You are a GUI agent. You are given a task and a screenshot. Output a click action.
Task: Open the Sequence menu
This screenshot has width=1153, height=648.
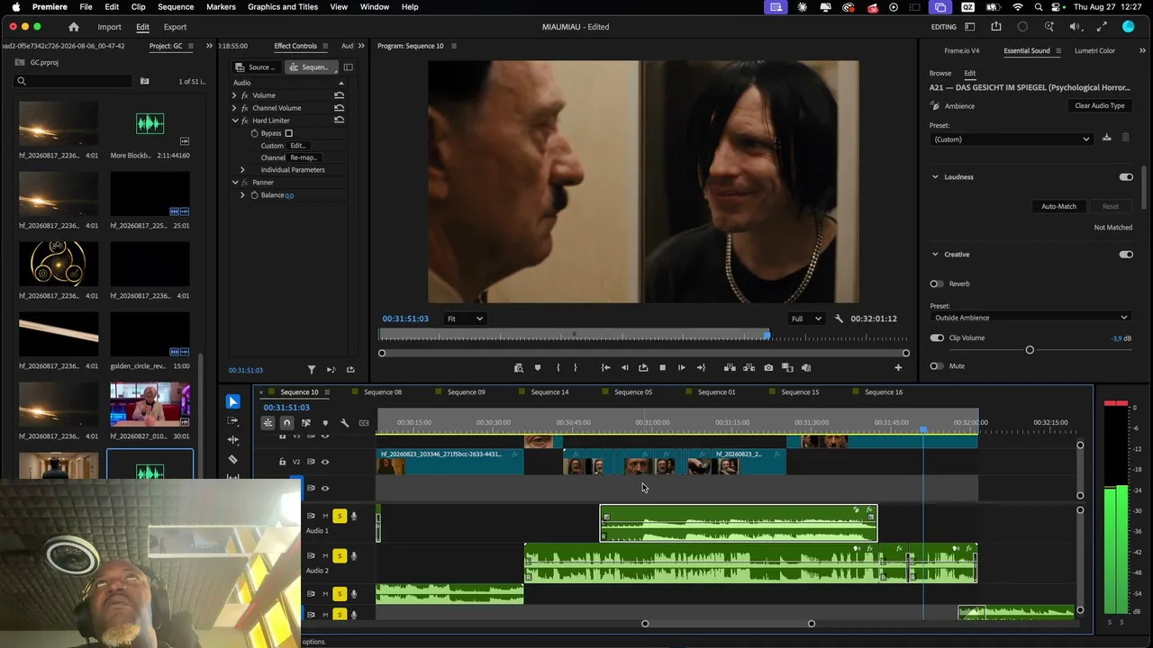176,6
